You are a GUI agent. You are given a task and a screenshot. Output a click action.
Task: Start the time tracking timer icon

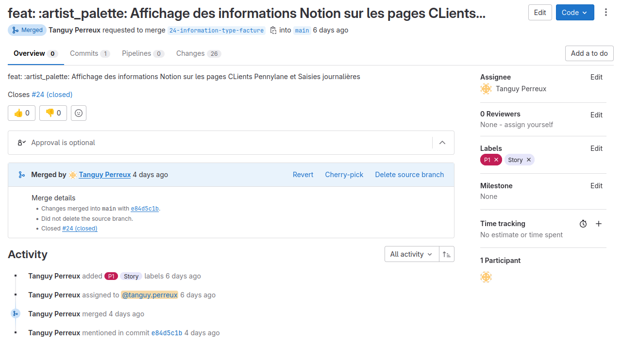tap(583, 224)
